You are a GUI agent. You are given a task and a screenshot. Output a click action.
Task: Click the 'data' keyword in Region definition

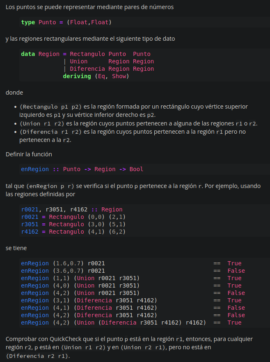(28, 54)
